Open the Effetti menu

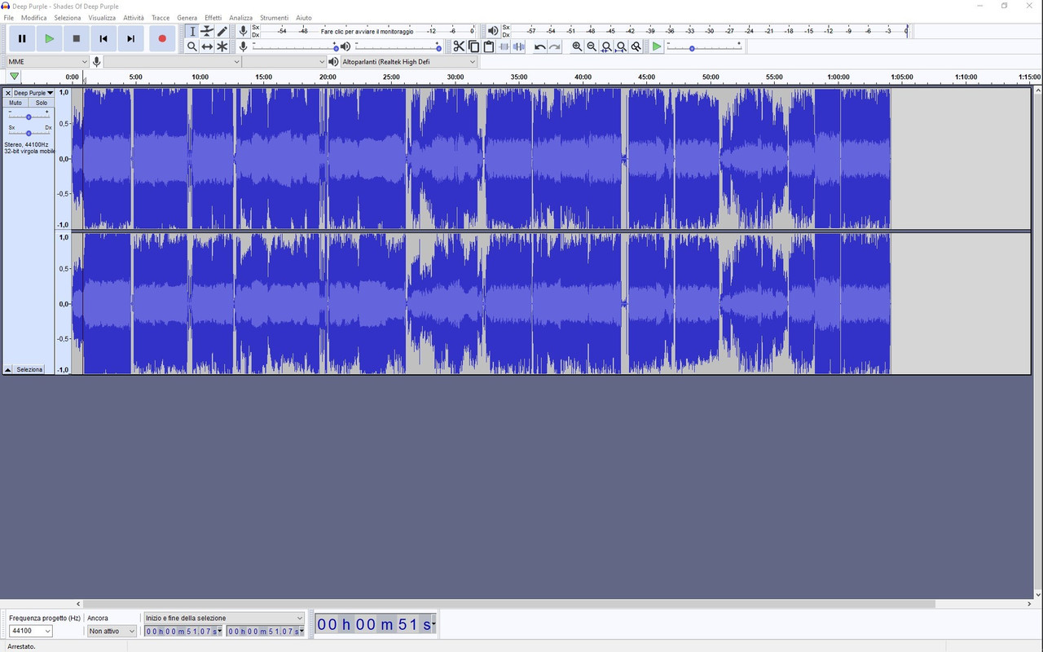point(213,17)
